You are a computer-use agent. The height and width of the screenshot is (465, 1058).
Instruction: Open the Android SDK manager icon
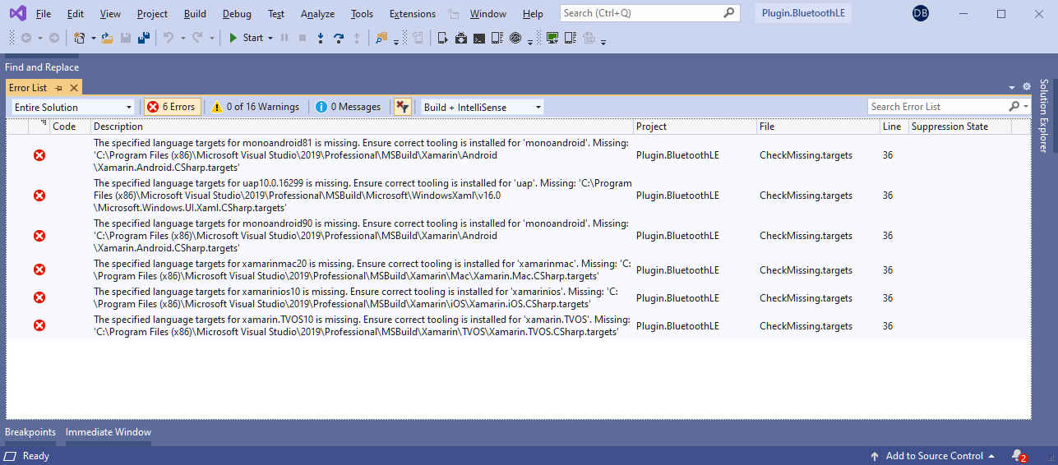click(461, 38)
